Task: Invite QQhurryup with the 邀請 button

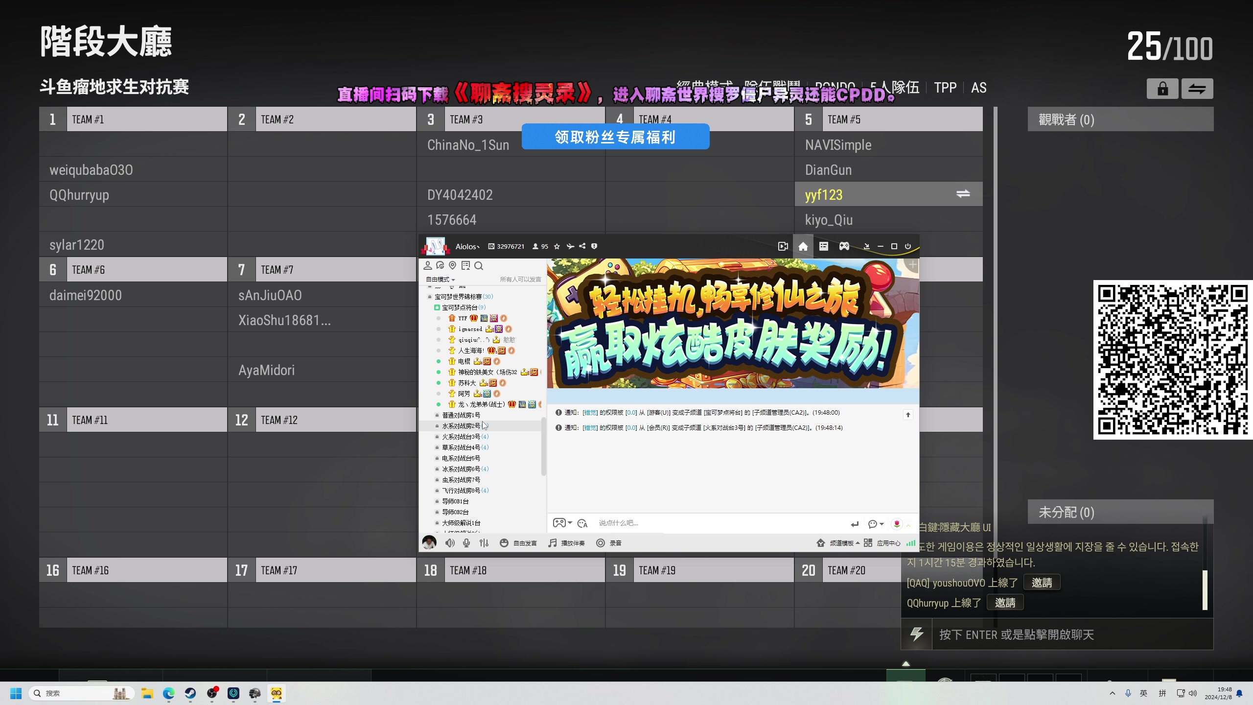Action: [x=1005, y=603]
